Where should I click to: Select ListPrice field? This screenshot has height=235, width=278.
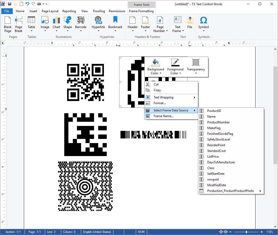point(231,157)
